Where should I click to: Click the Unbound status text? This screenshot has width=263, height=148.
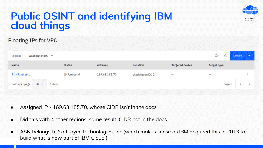[74, 75]
